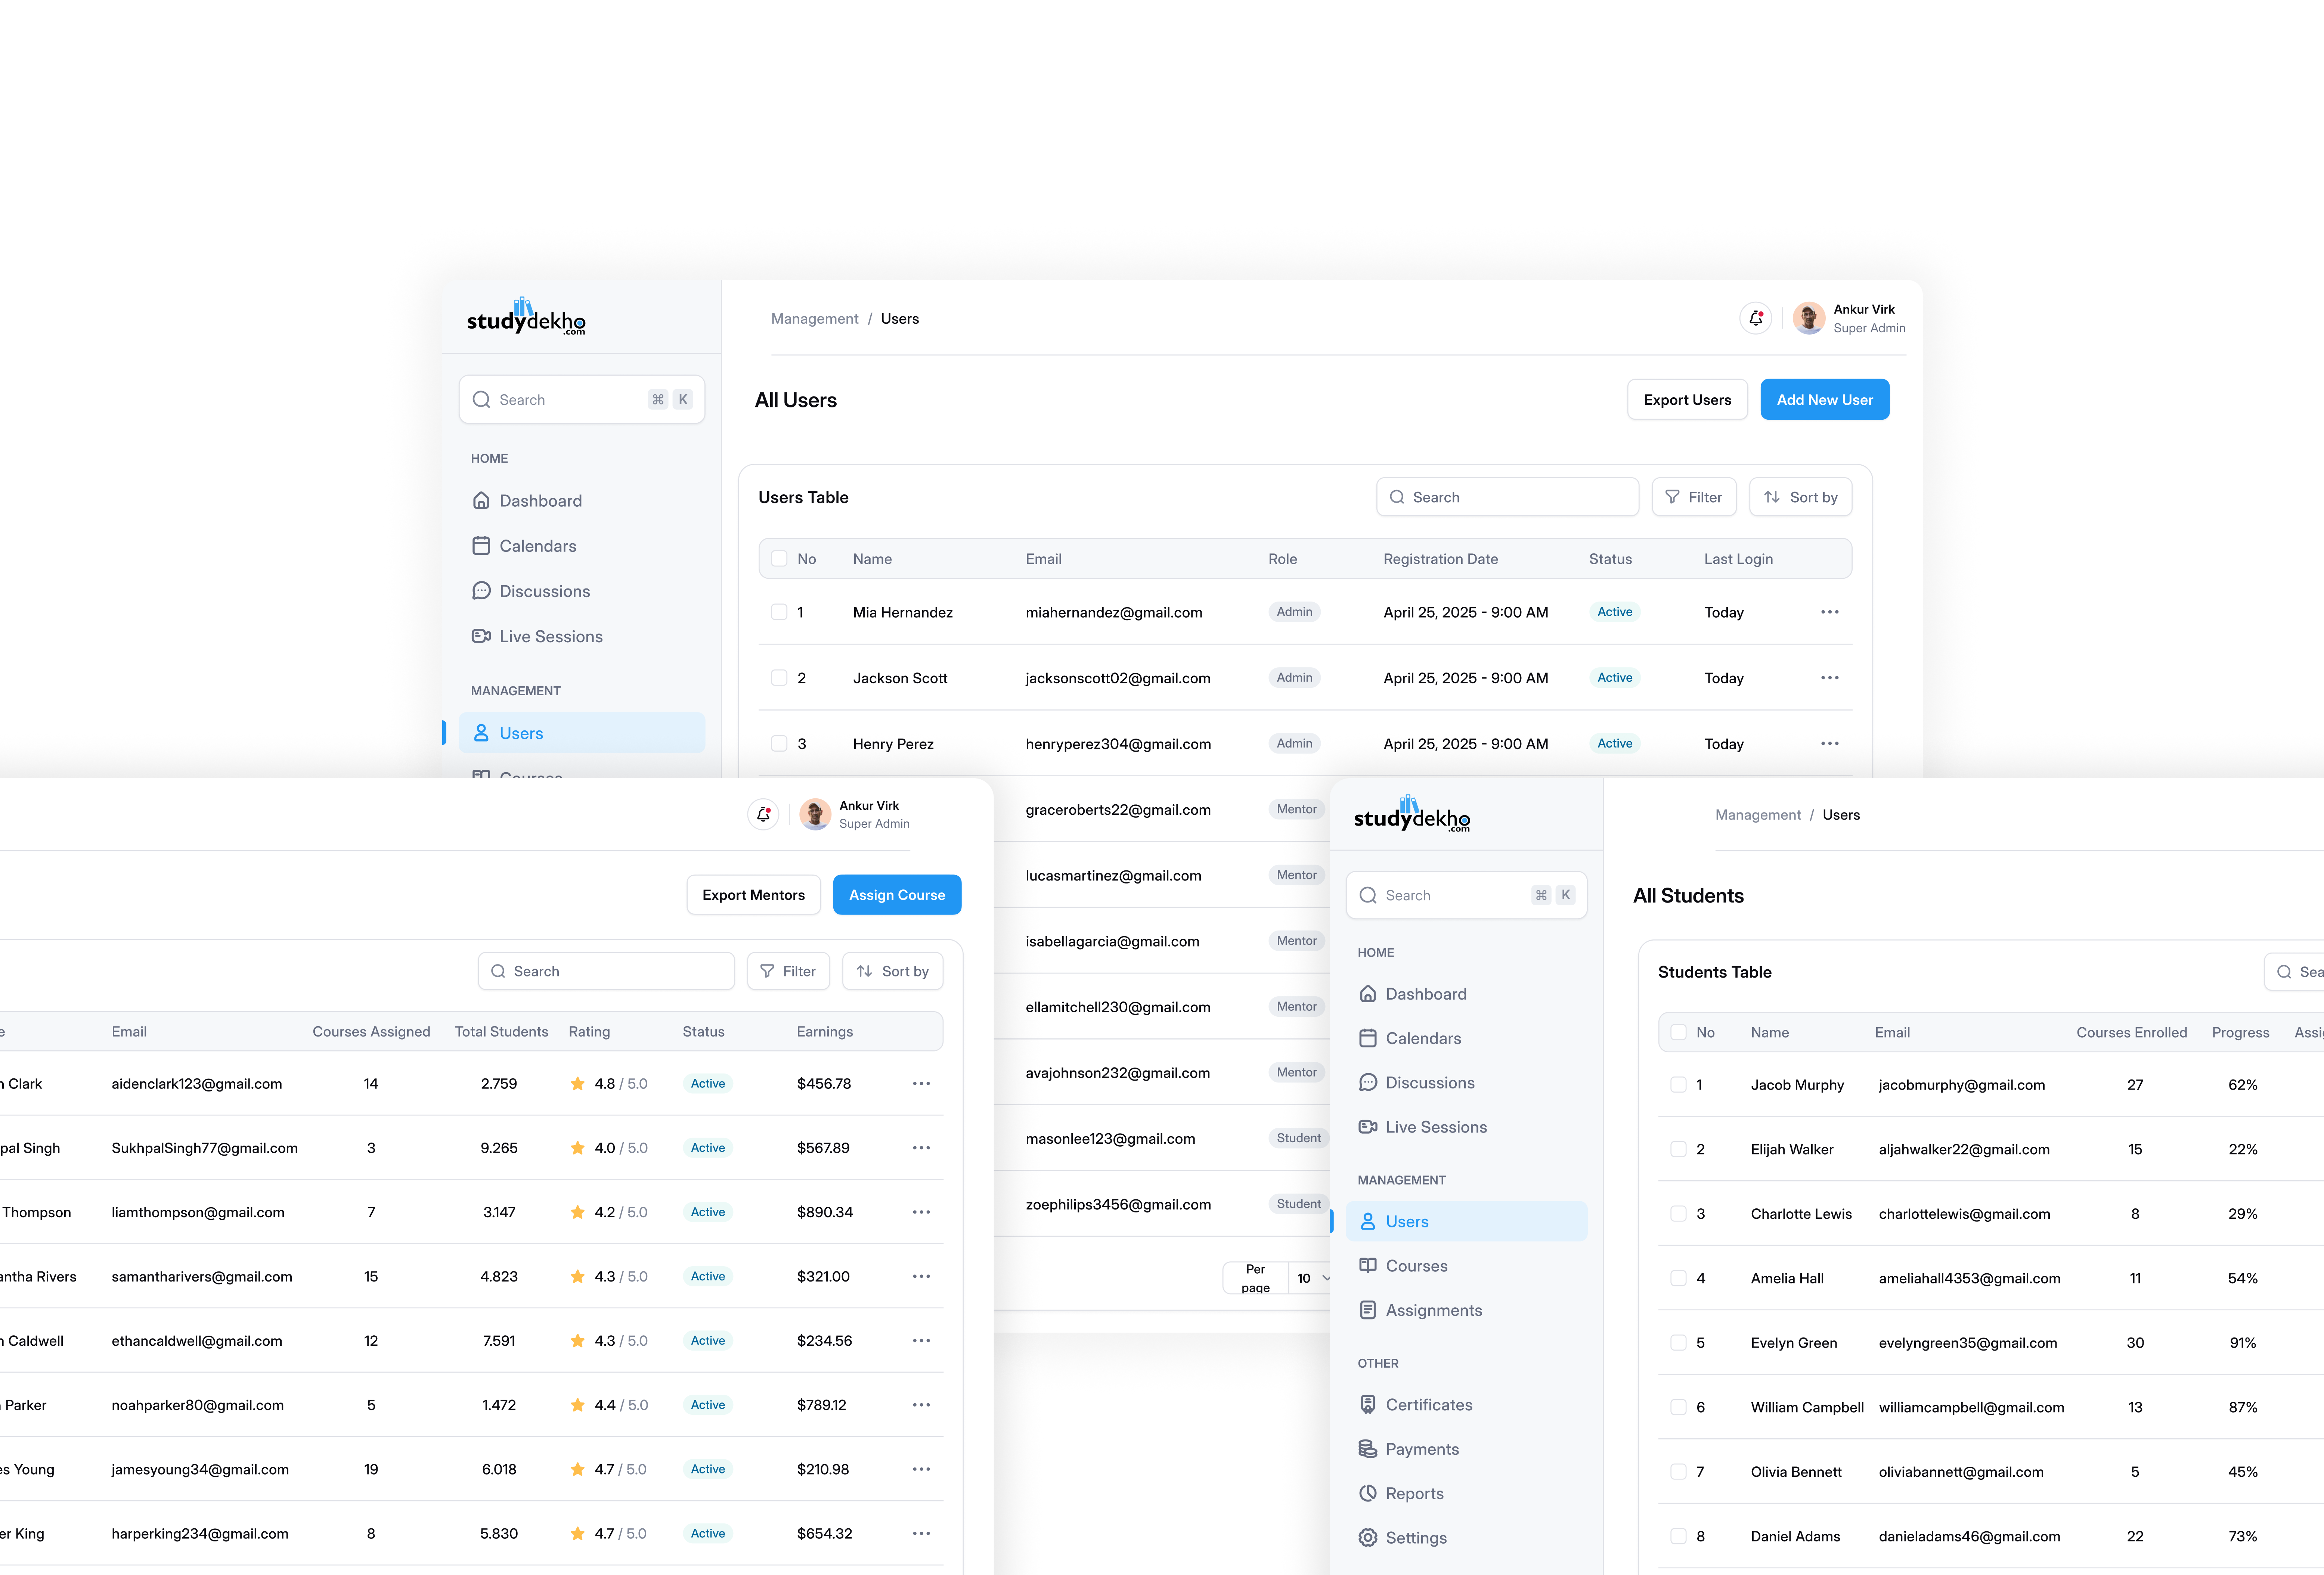The height and width of the screenshot is (1575, 2324).
Task: Select Calendars from the sidebar
Action: pos(537,546)
